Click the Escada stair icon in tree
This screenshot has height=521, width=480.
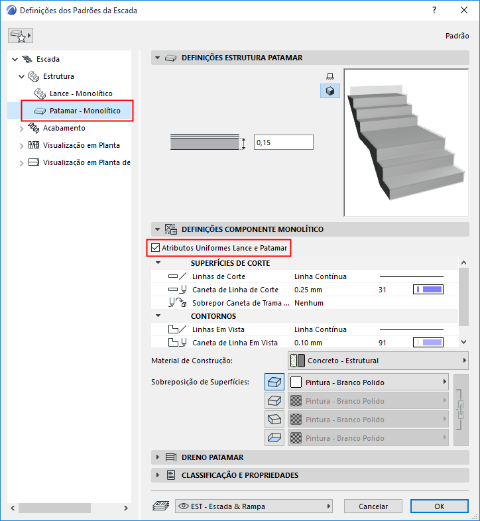pyautogui.click(x=27, y=59)
